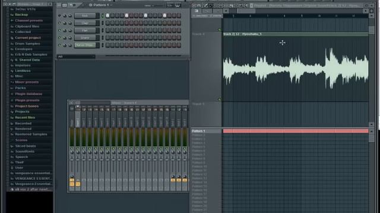380x213 pixels.
Task: Open the playlist options menu arrow
Action: pyautogui.click(x=194, y=5)
